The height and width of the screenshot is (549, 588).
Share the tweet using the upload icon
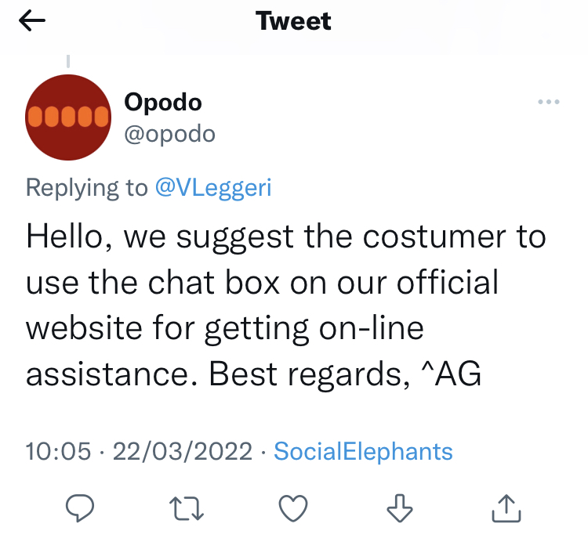506,509
